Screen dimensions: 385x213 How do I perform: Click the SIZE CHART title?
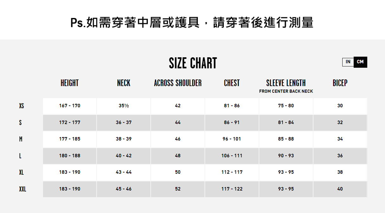click(193, 63)
